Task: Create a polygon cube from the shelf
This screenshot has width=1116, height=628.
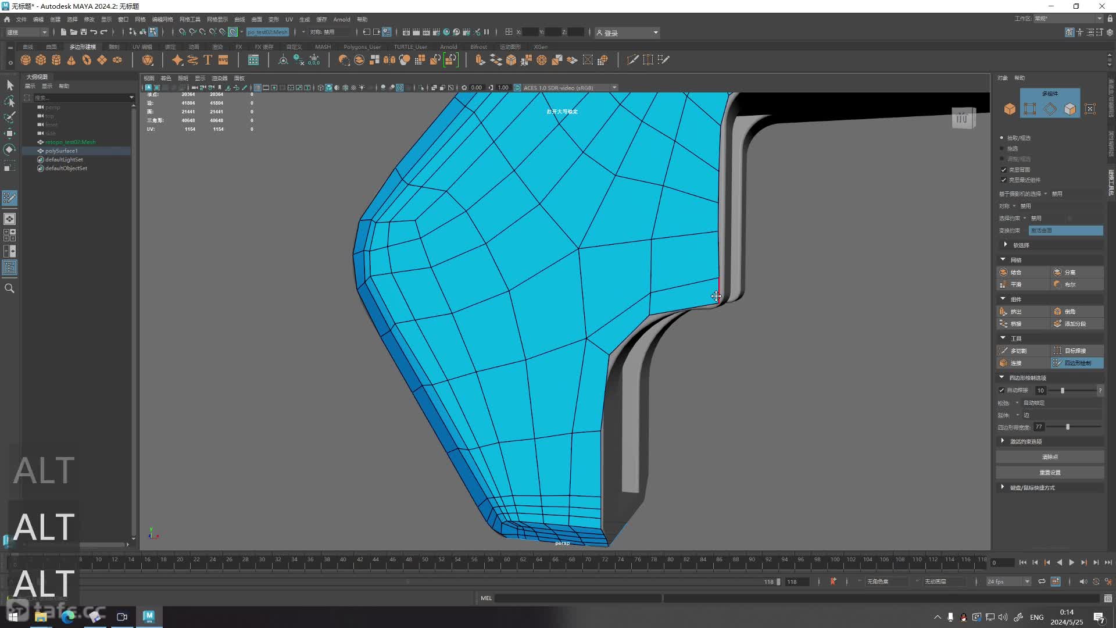Action: tap(41, 60)
